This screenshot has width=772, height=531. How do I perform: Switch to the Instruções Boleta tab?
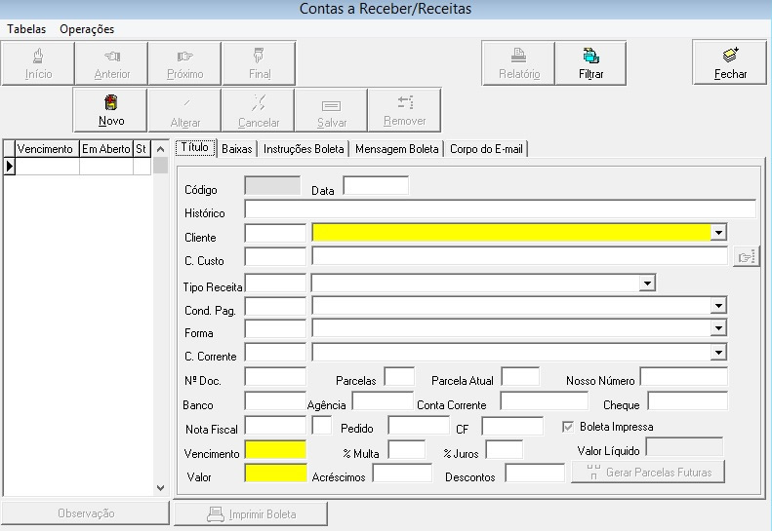(304, 149)
